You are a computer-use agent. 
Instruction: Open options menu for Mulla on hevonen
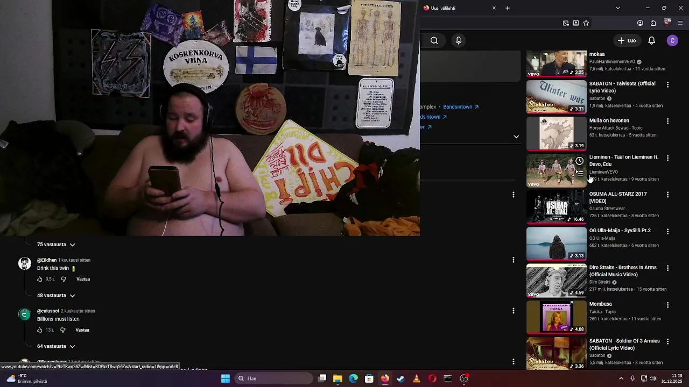667,121
